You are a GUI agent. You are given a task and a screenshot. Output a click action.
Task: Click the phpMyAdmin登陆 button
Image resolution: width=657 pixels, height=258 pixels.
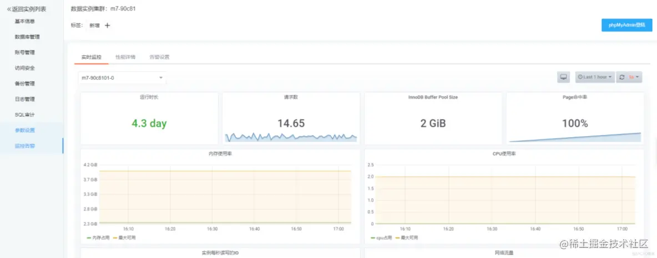(x=627, y=25)
